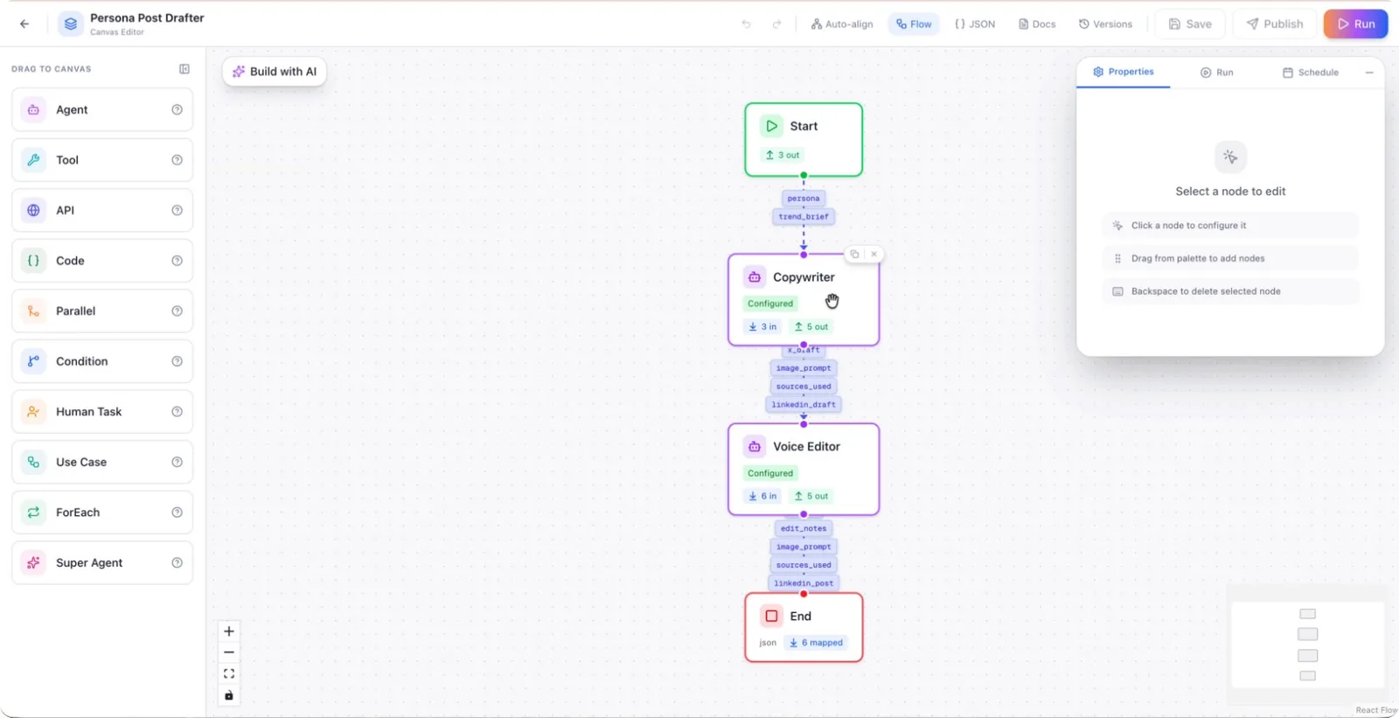Show help for Use Case node
The height and width of the screenshot is (718, 1399).
pos(177,462)
